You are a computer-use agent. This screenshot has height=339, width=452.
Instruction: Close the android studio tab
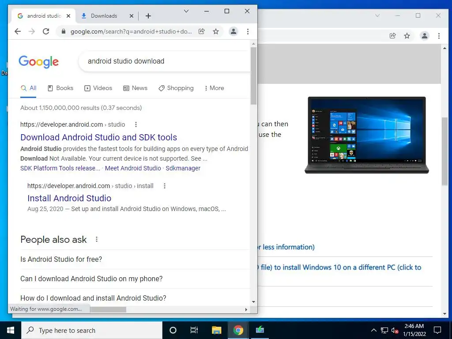pos(68,16)
